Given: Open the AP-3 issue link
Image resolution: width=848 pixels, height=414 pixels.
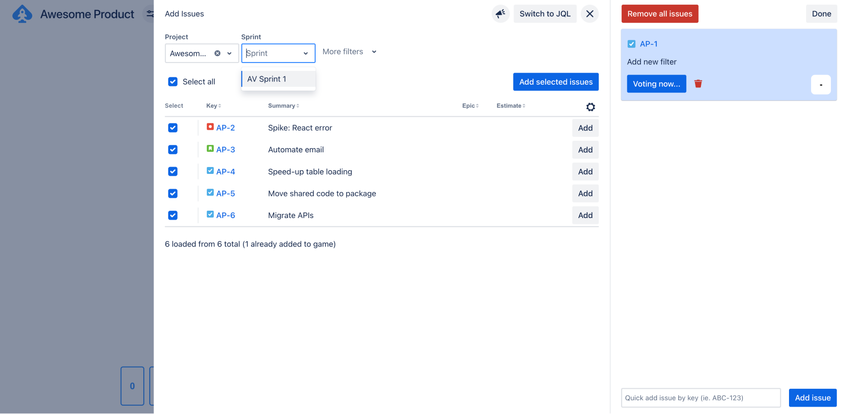Looking at the screenshot, I should 225,149.
